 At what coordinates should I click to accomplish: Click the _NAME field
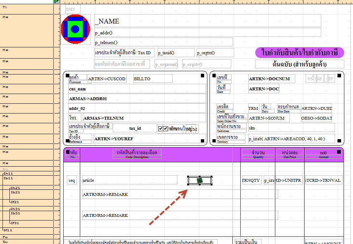tap(207, 21)
